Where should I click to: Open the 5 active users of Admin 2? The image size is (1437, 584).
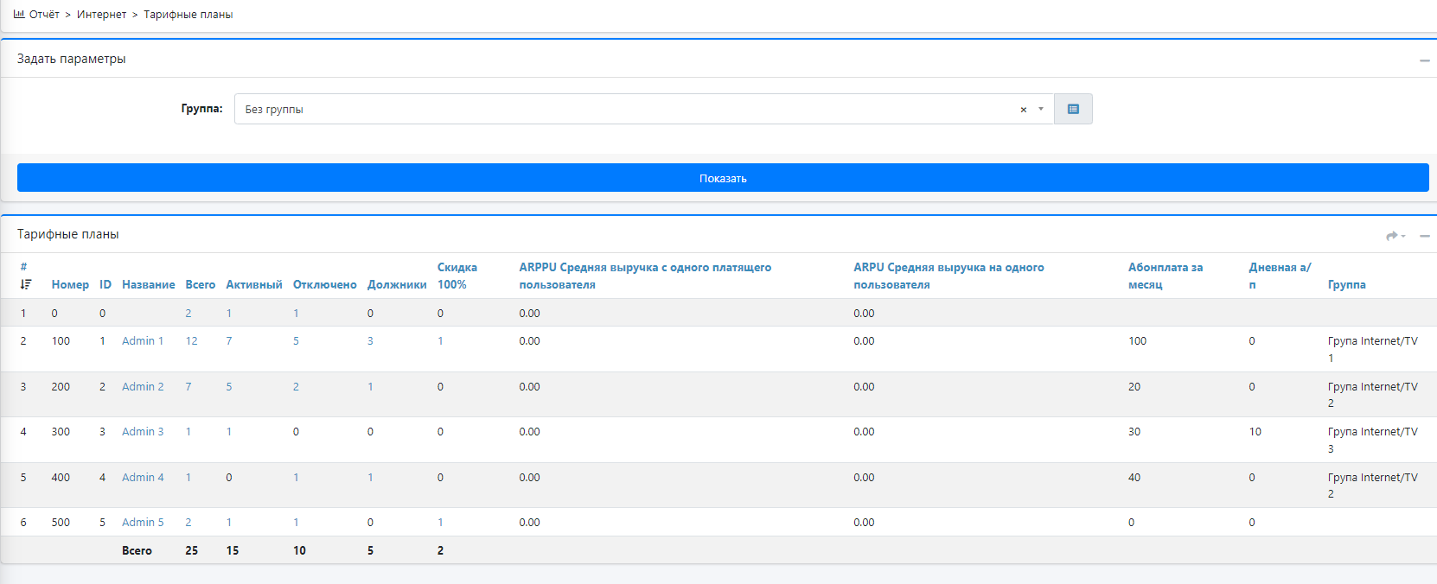(229, 387)
